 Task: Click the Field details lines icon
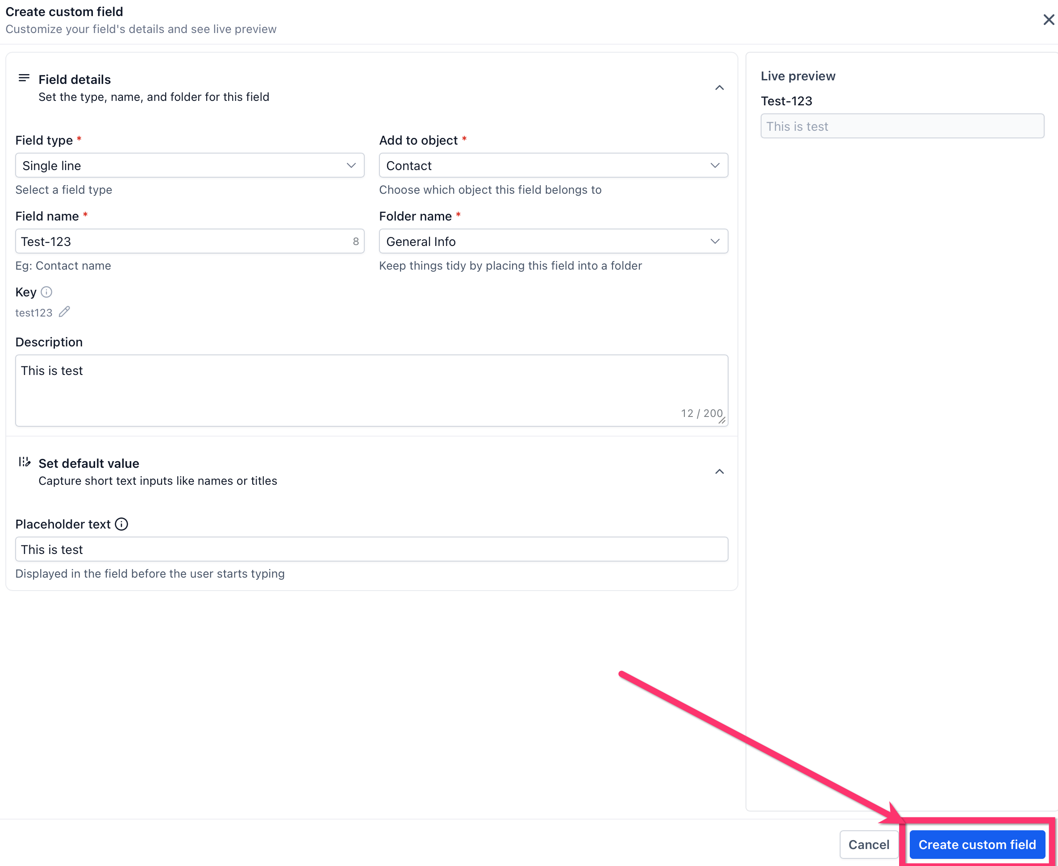pyautogui.click(x=24, y=78)
